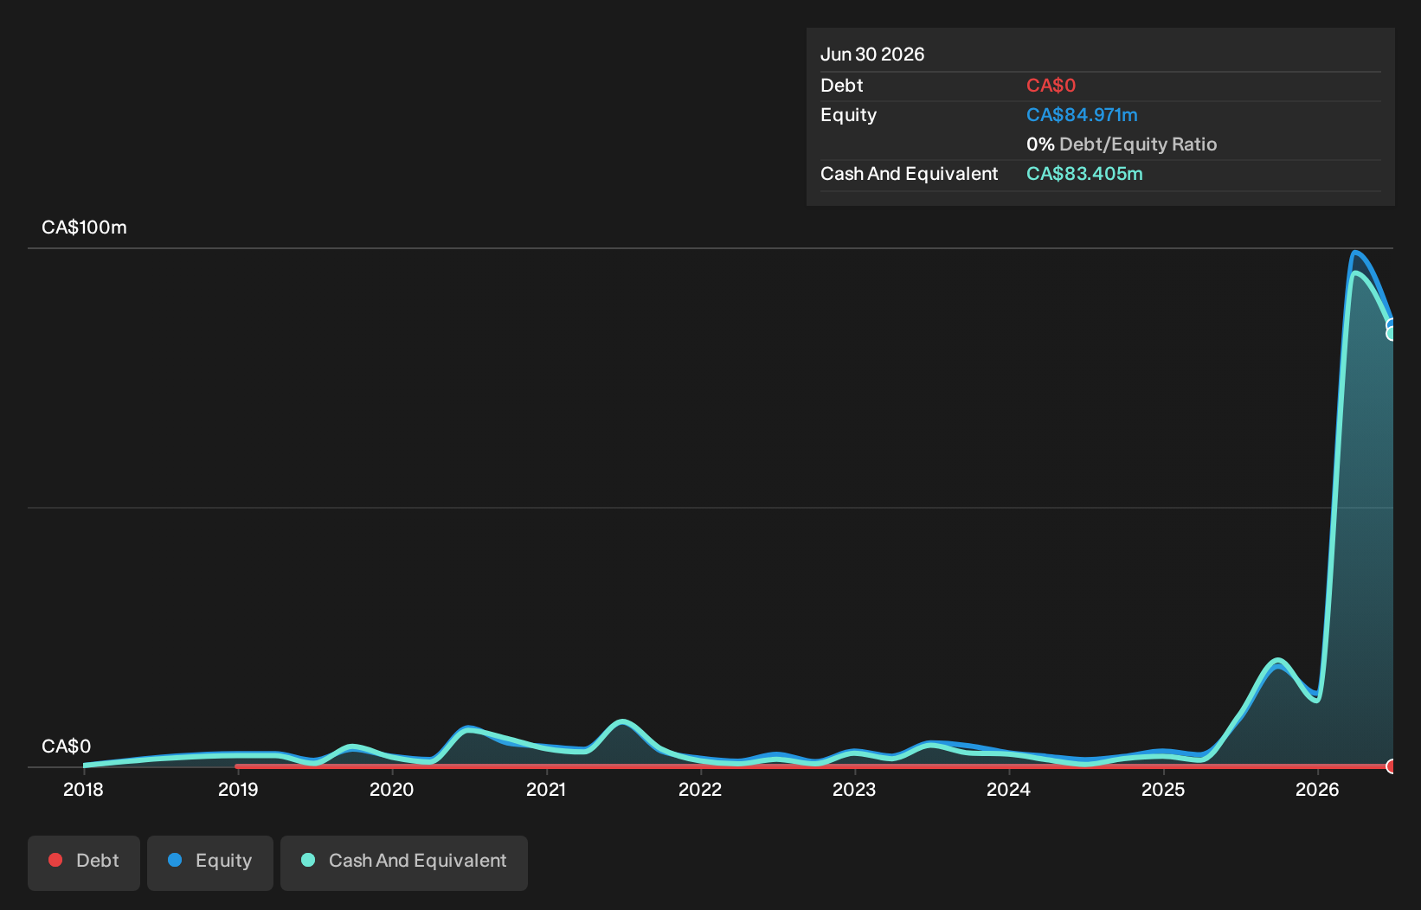Click the Equity row label in tooltip
The height and width of the screenshot is (910, 1421).
click(x=848, y=115)
